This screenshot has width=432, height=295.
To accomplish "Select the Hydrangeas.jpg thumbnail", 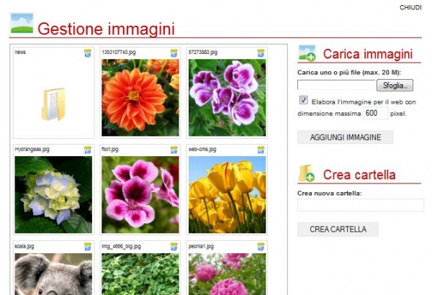I will coord(53,195).
